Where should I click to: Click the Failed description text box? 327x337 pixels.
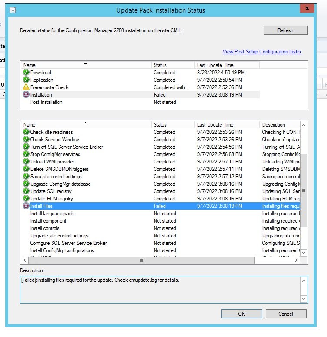(x=160, y=290)
